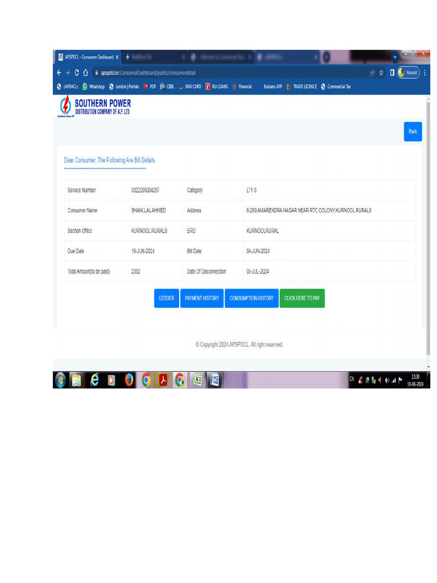
Task: Open the Lerd.in Portals bookmark
Action: (x=123, y=87)
